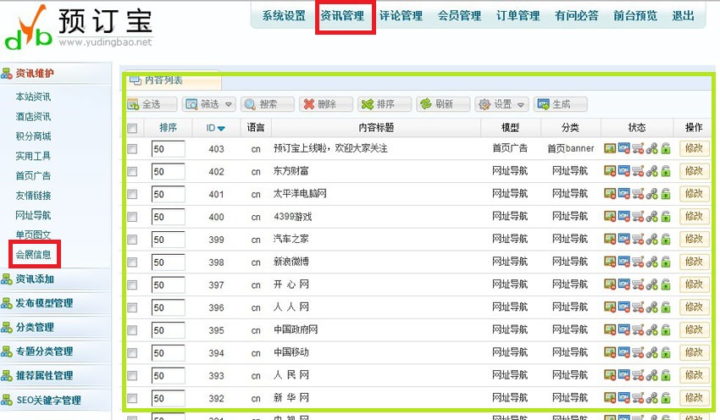Click the picture status icon in the 预订宝上线啦 row
The width and height of the screenshot is (720, 420).
[x=610, y=148]
